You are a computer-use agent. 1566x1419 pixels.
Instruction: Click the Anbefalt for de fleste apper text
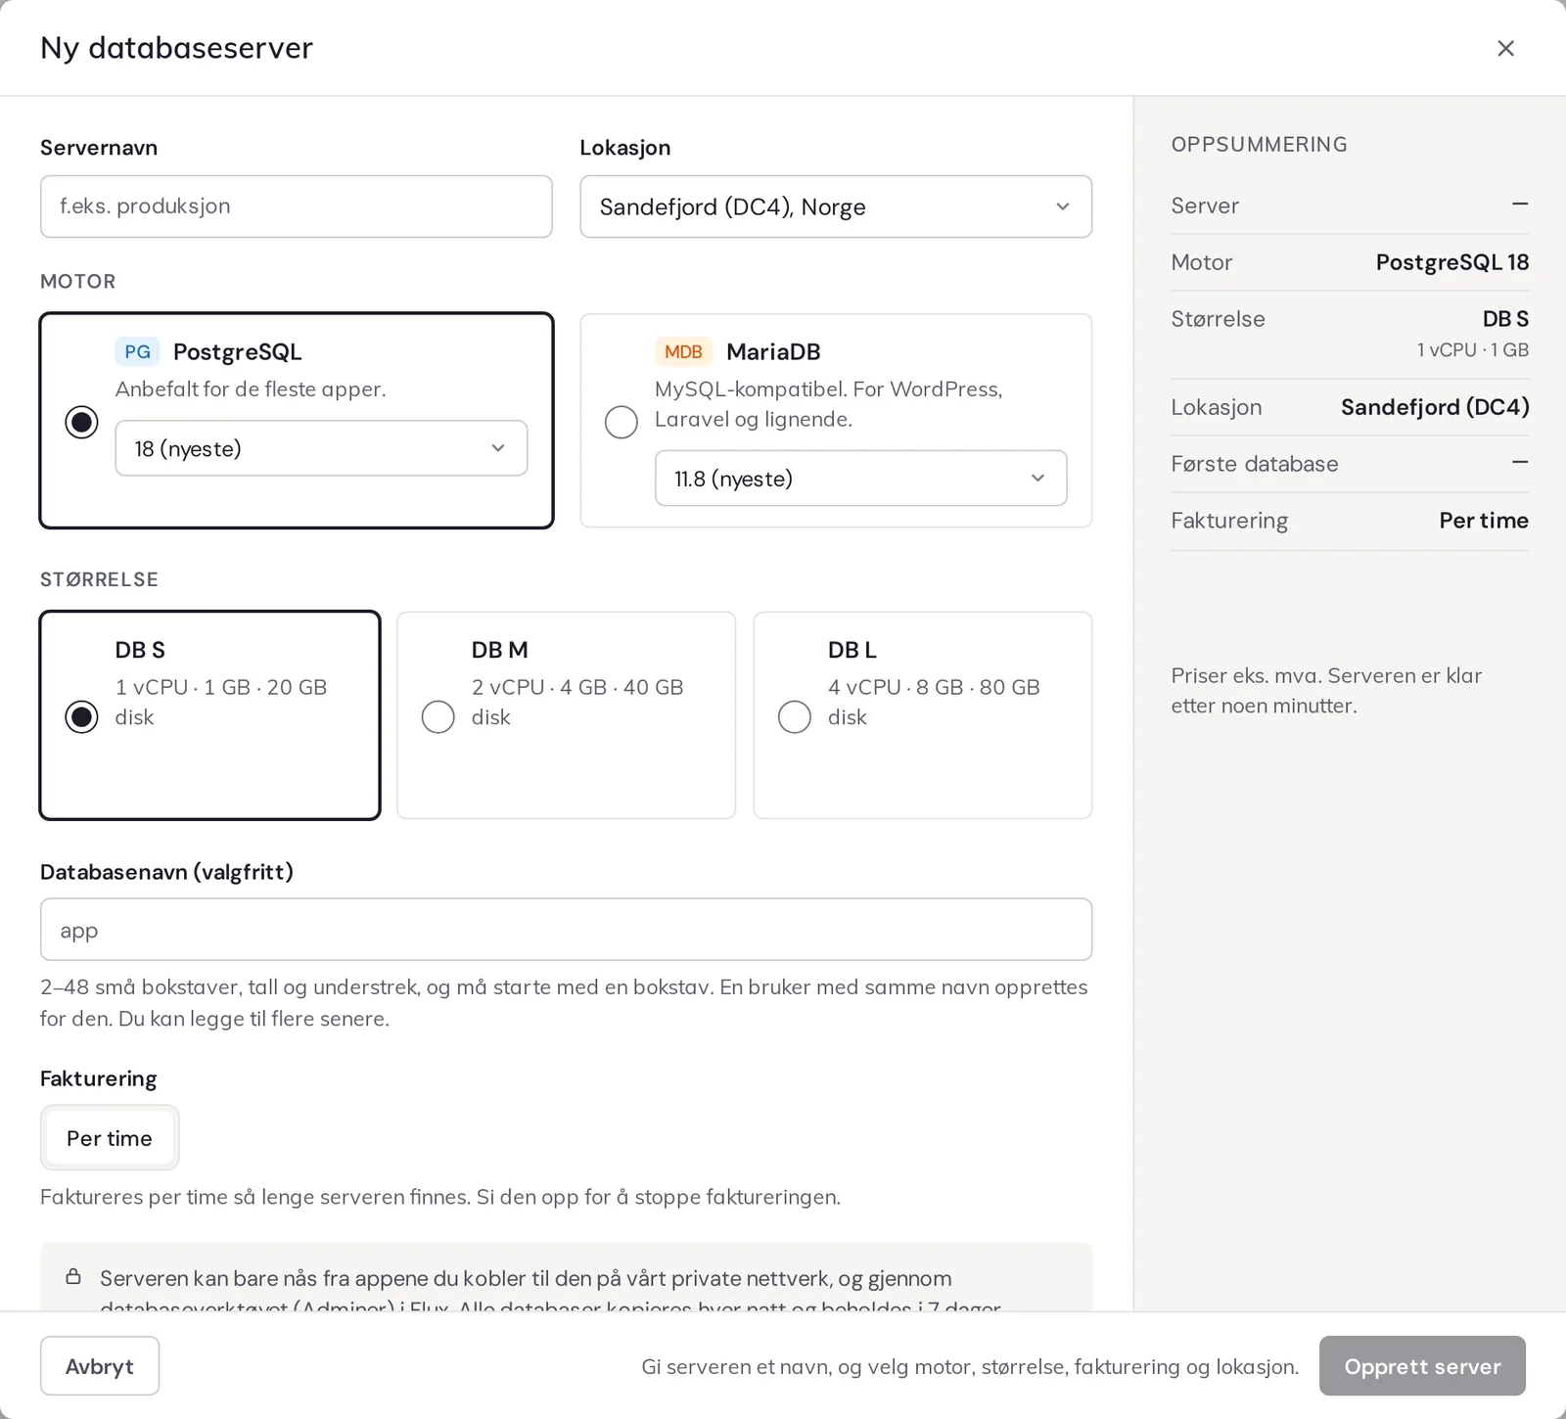coord(251,389)
